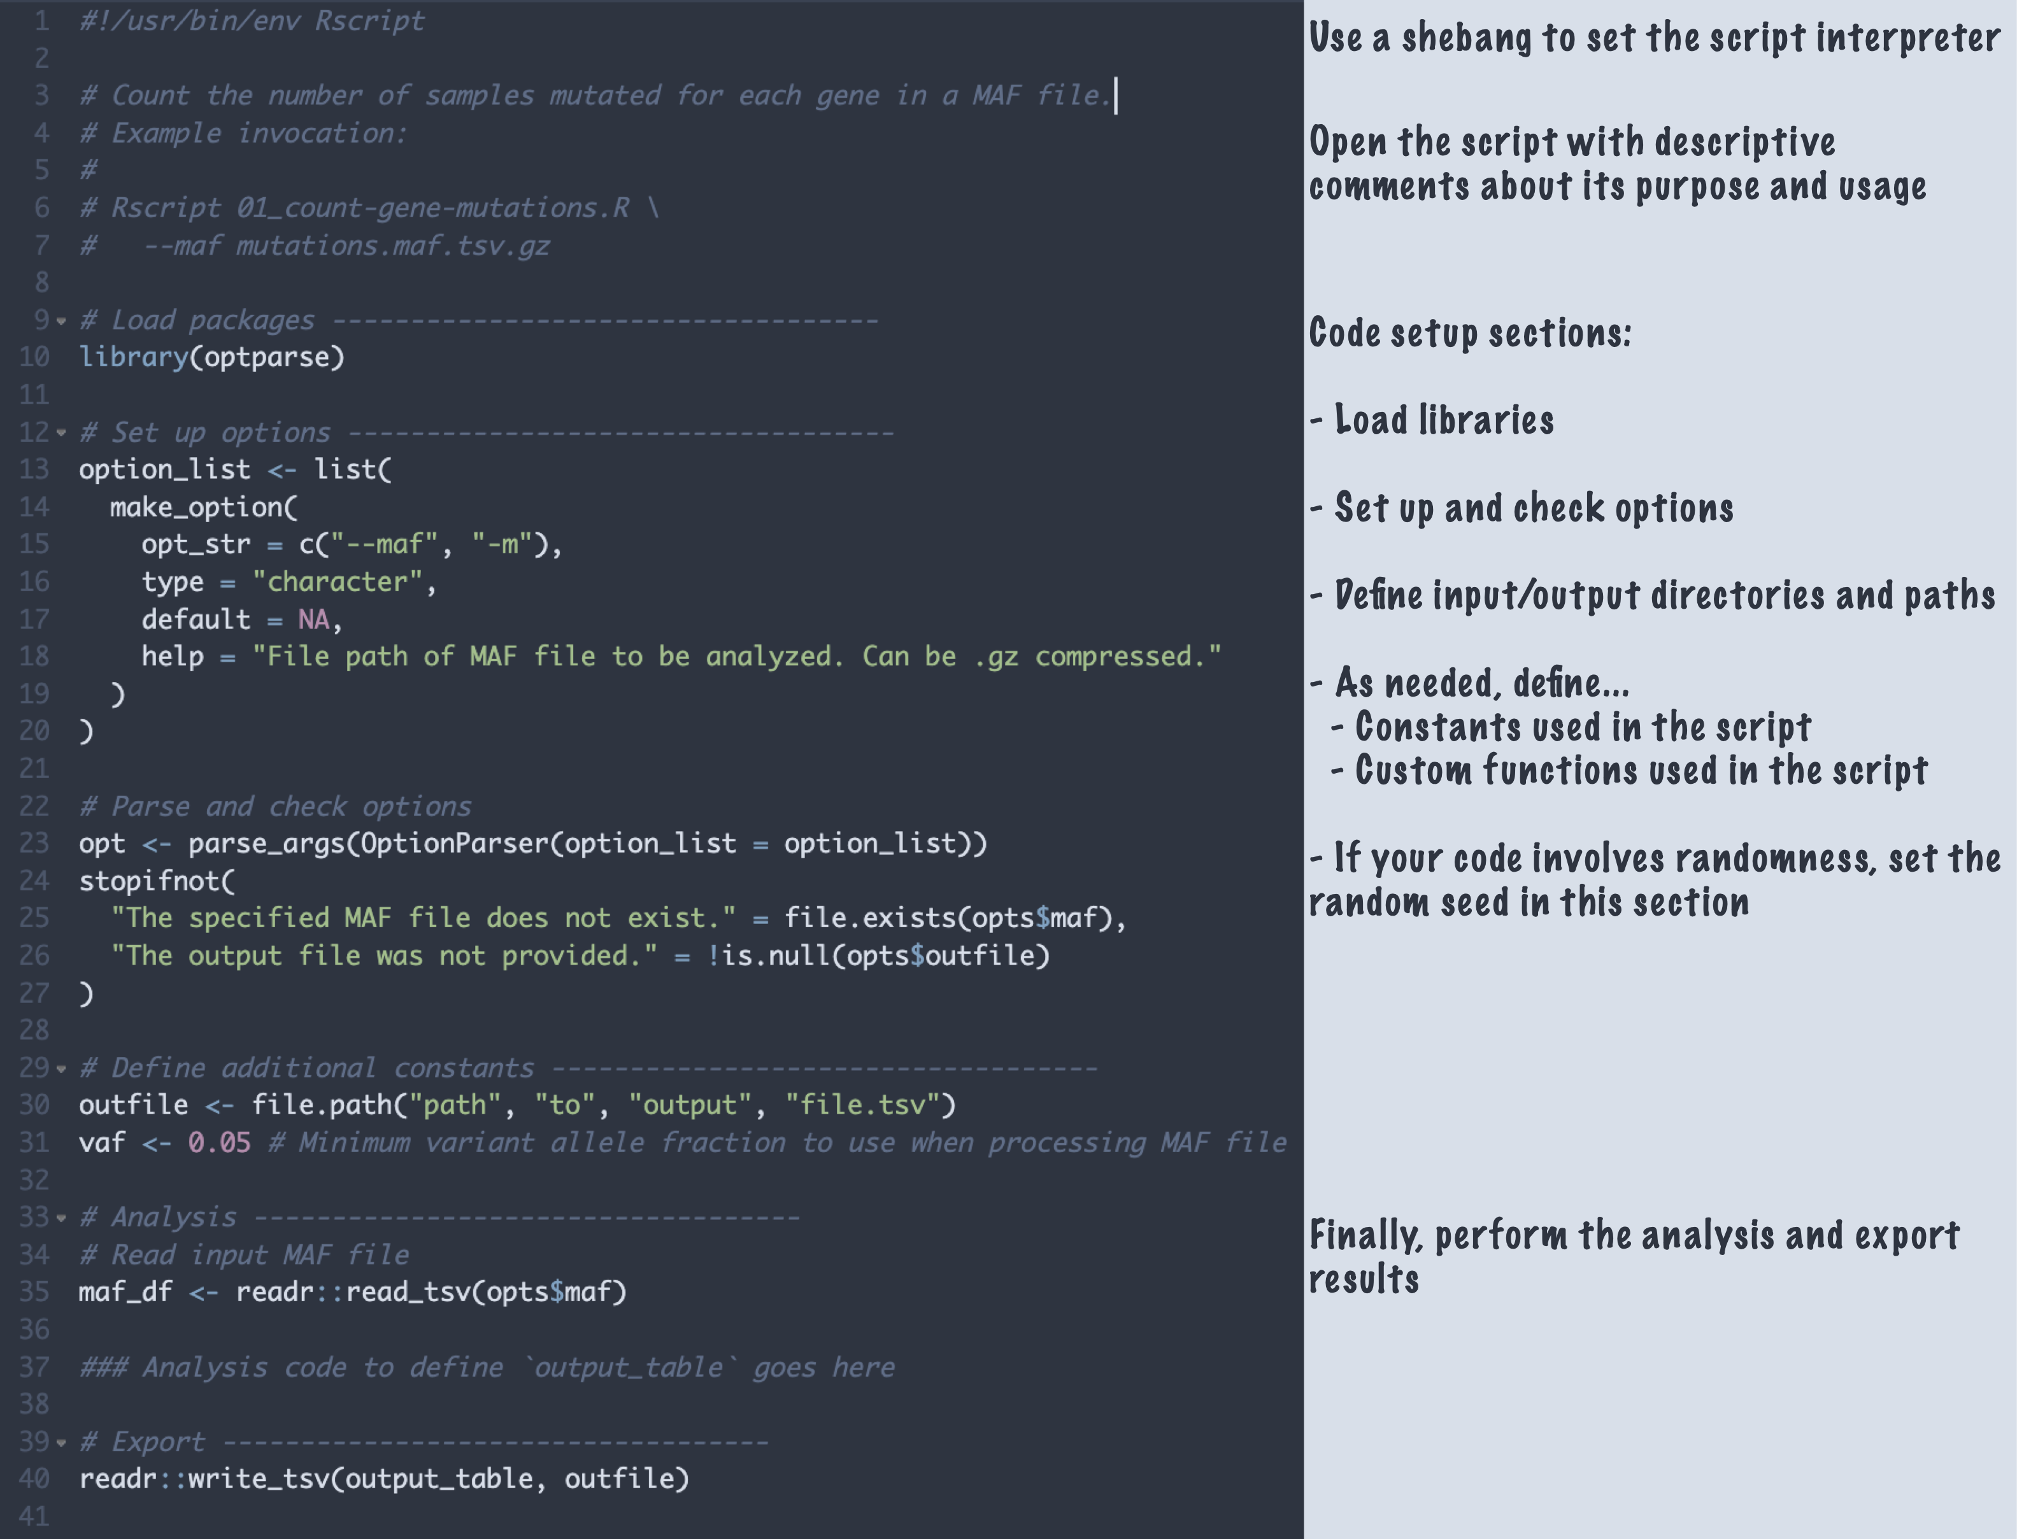Click the "--maf" option string

tap(383, 545)
